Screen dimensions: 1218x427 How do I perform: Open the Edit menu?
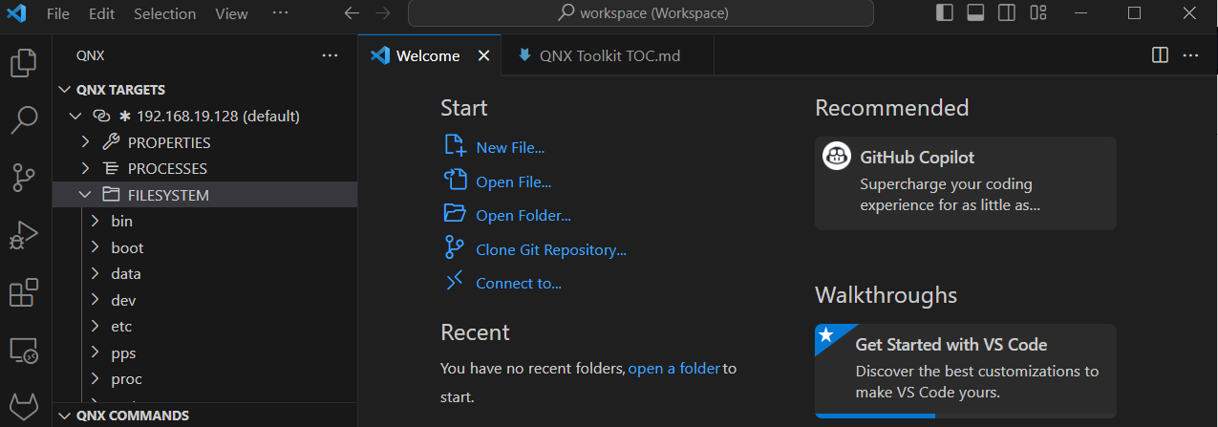tap(101, 13)
